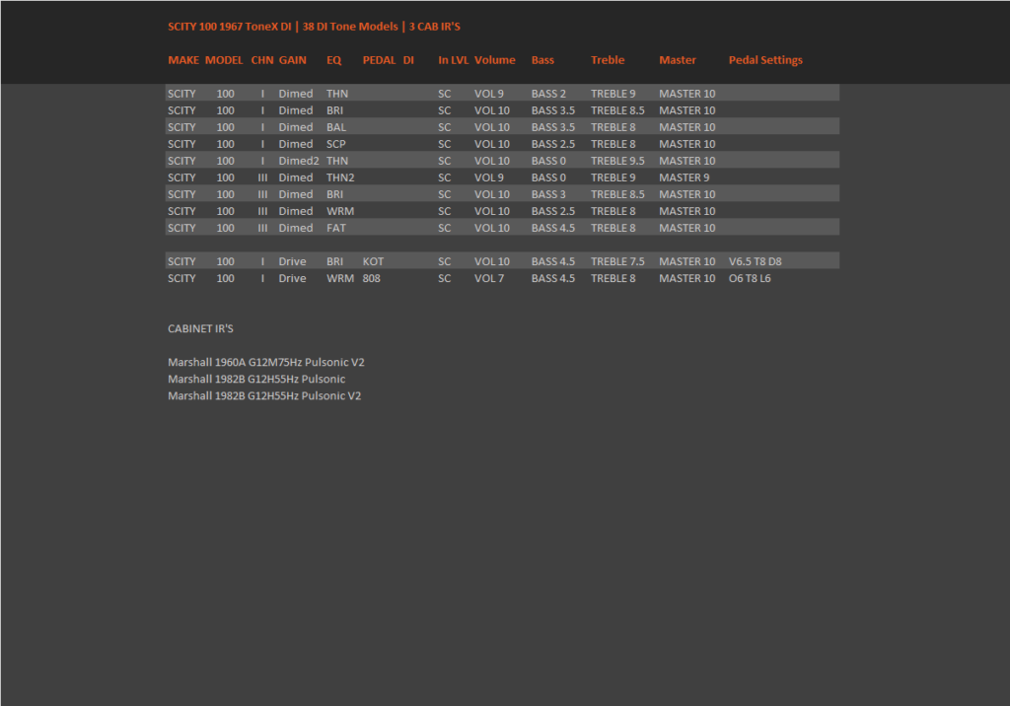Click the 'TREBLE 7.5' cell
The image size is (1010, 706).
(x=617, y=261)
